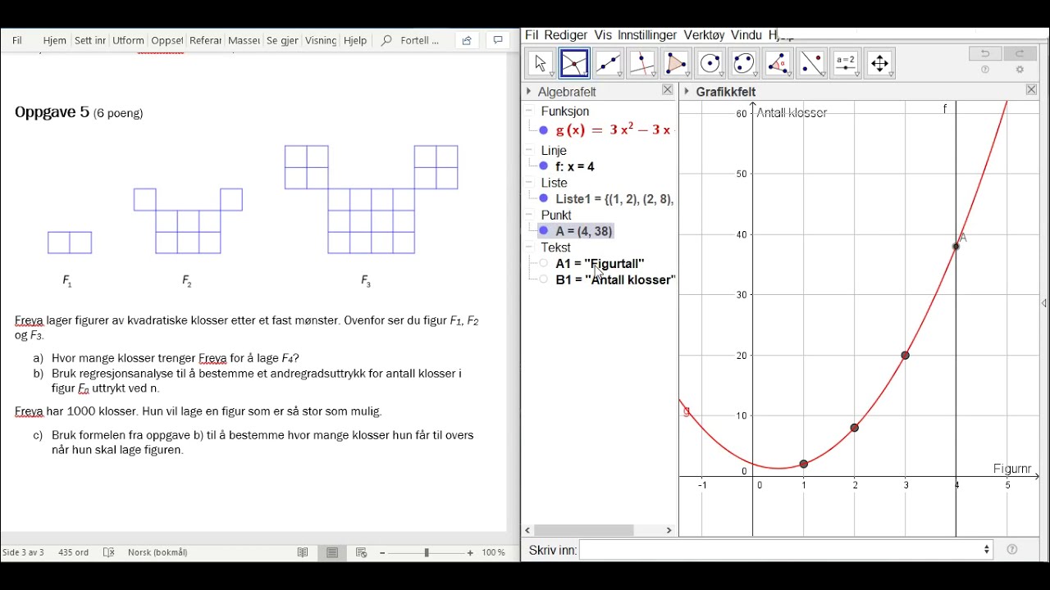
Task: Select the Perpendicular line tool
Action: point(642,63)
